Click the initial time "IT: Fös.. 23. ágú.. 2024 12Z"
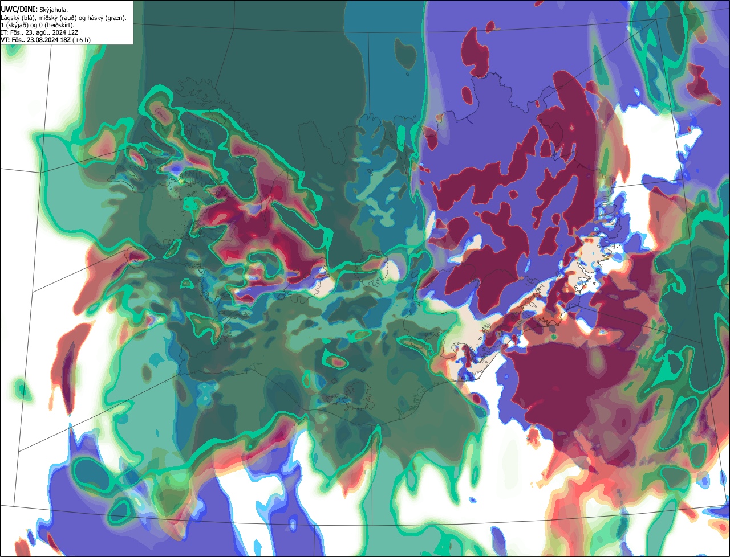Viewport: 730px width, 557px height. pyautogui.click(x=39, y=32)
